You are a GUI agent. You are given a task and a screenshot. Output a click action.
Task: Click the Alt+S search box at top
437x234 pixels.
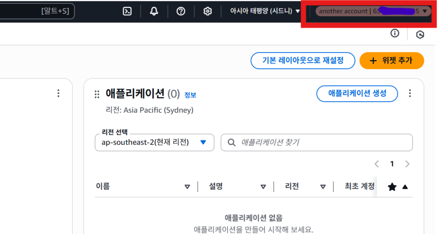click(x=37, y=11)
